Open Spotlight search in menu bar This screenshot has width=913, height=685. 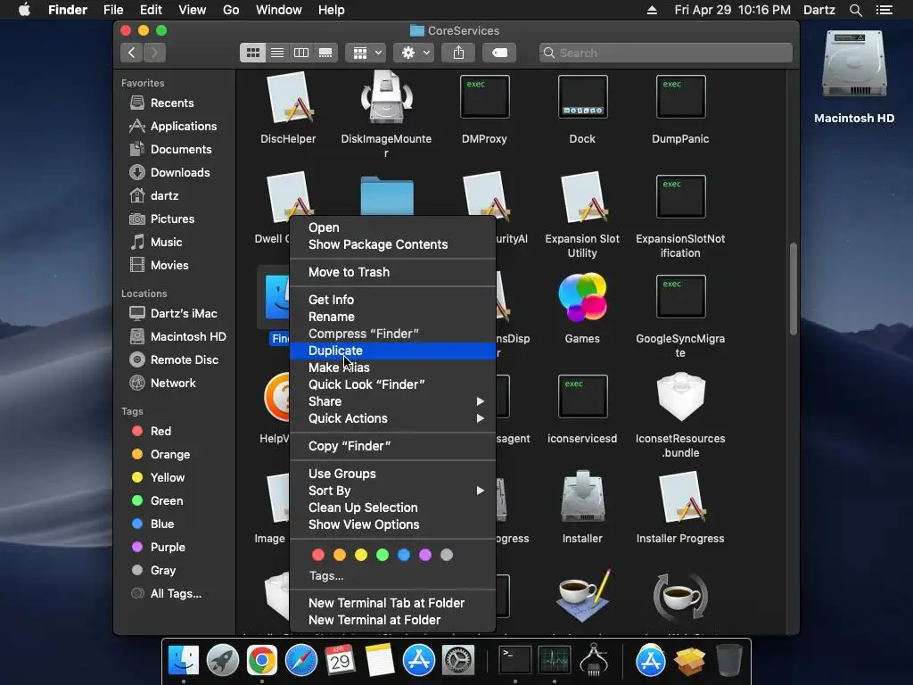855,10
